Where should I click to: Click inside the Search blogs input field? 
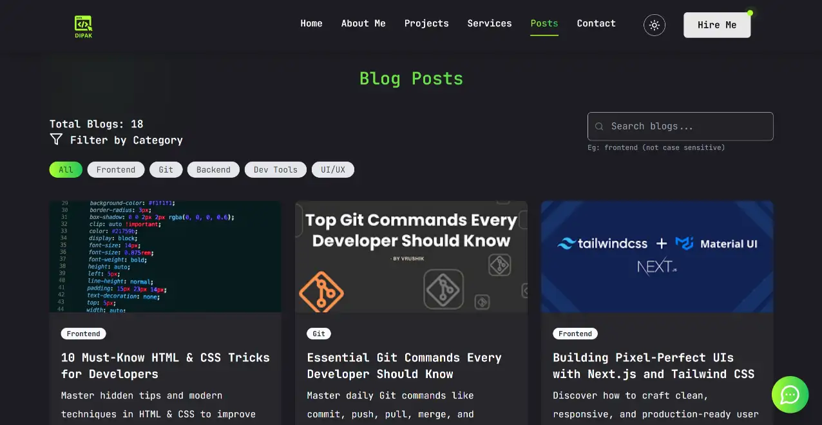point(683,126)
